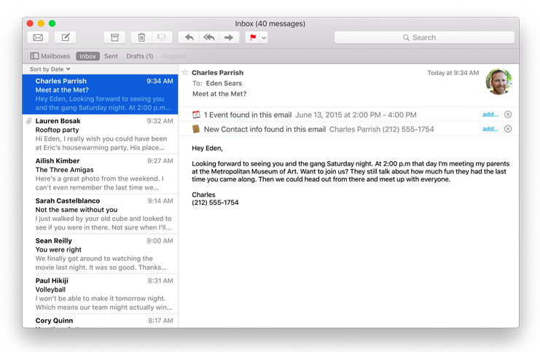Open the Sort by Date menu
This screenshot has width=540, height=352.
point(50,69)
